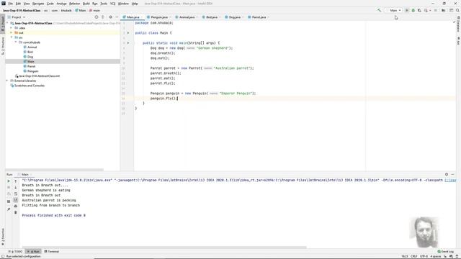The width and height of the screenshot is (461, 259).
Task: Click on the penguin.fly() line in editor
Action: point(164,99)
